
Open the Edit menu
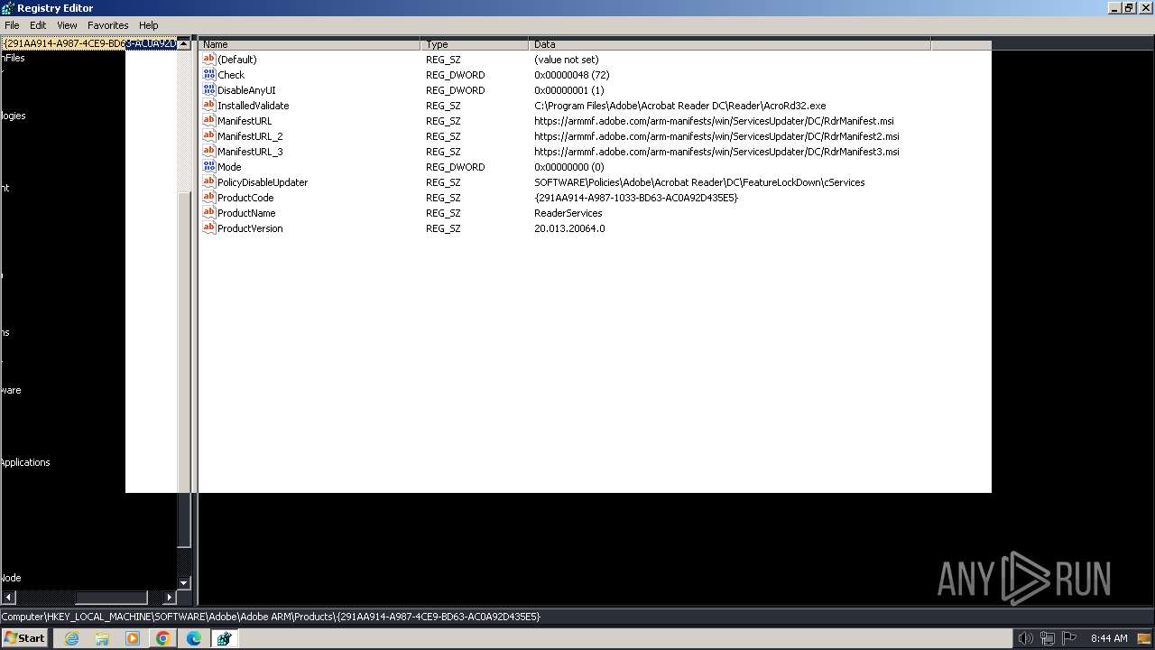[38, 25]
